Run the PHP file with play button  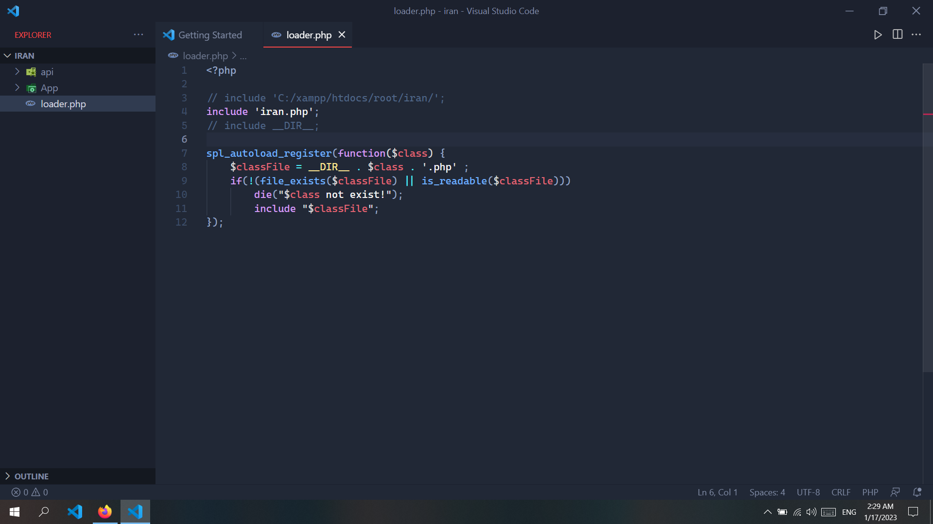pos(878,34)
